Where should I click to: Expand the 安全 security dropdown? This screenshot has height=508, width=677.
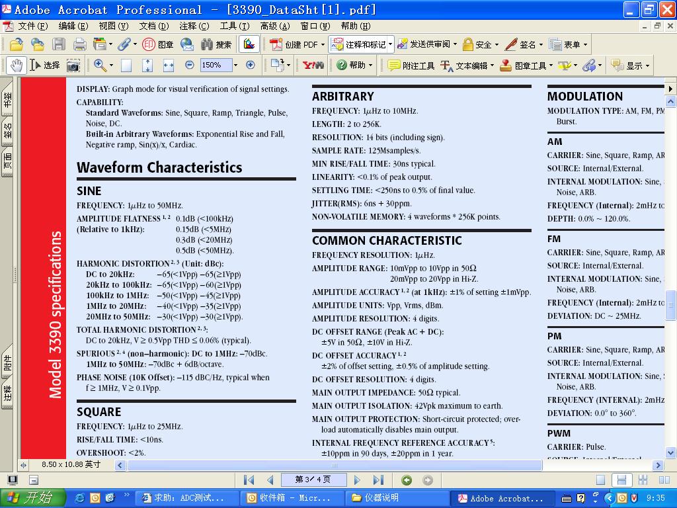point(497,44)
